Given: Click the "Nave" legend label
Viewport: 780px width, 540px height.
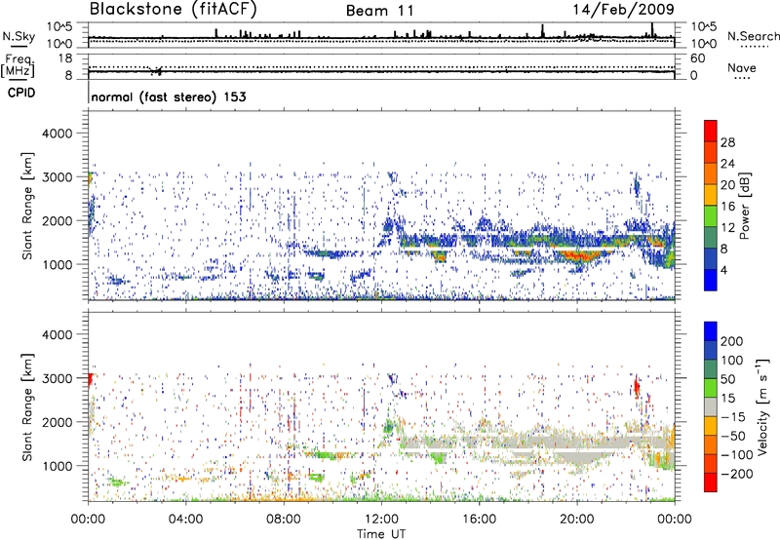Looking at the screenshot, I should [x=742, y=67].
